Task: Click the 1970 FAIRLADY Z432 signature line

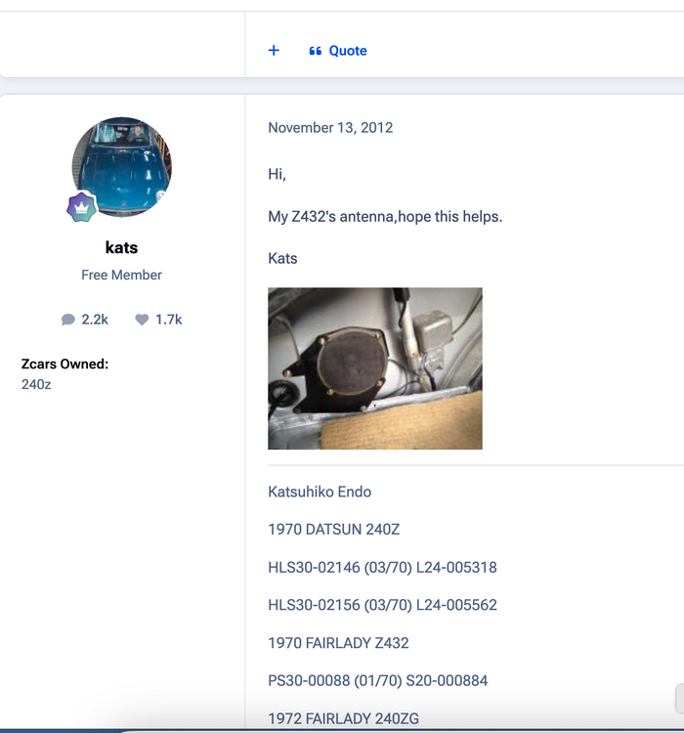Action: coord(338,643)
